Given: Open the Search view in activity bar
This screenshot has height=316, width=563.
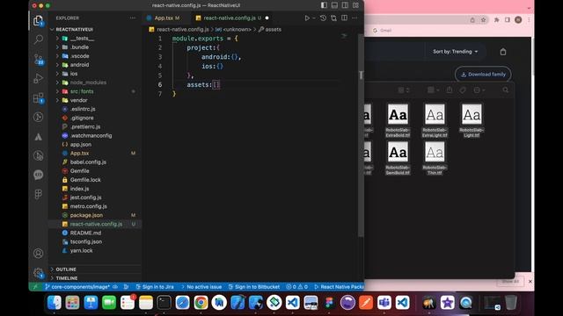Looking at the screenshot, I should tap(38, 39).
